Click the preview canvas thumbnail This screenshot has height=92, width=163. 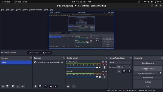coord(81,30)
